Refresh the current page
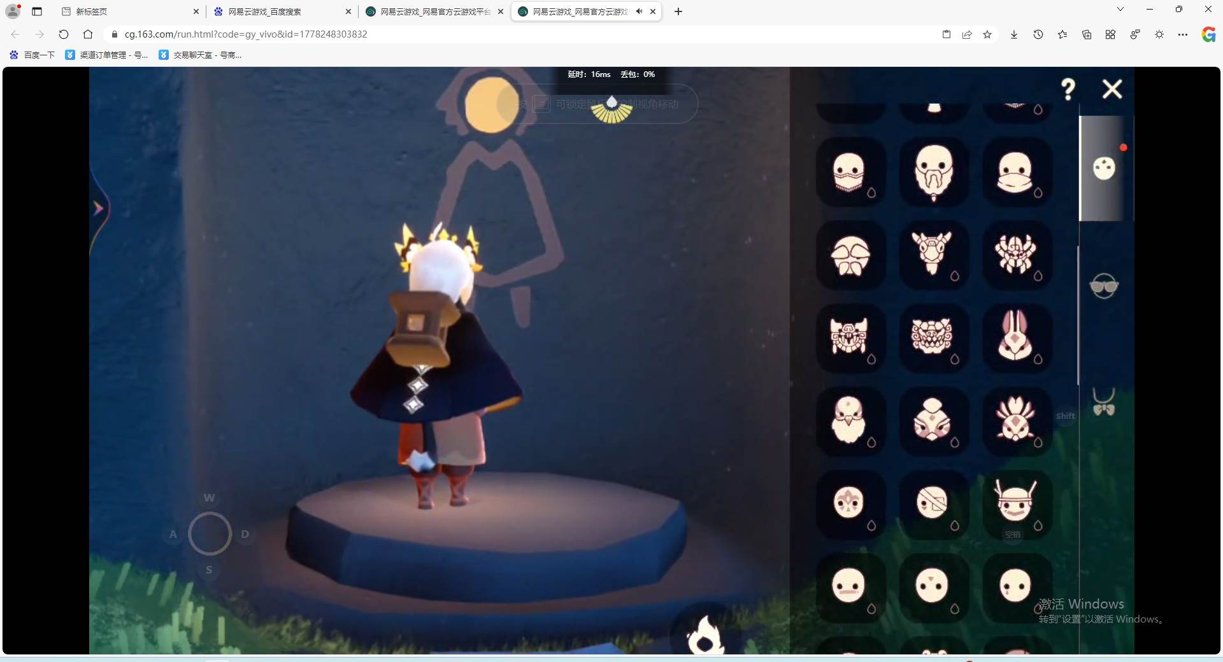 point(64,34)
